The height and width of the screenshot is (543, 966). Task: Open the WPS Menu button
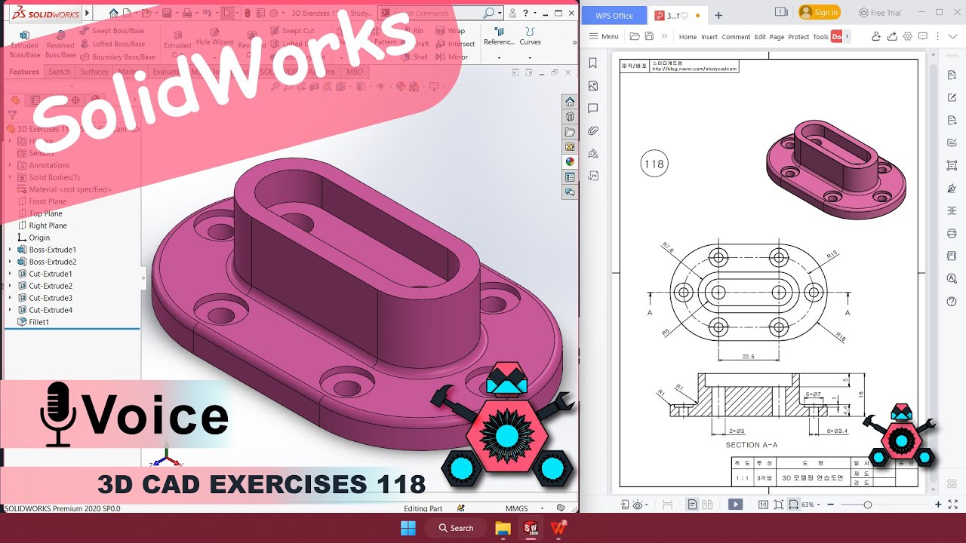604,36
